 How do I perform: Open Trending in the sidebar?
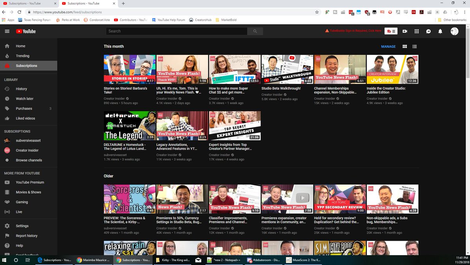click(29, 56)
